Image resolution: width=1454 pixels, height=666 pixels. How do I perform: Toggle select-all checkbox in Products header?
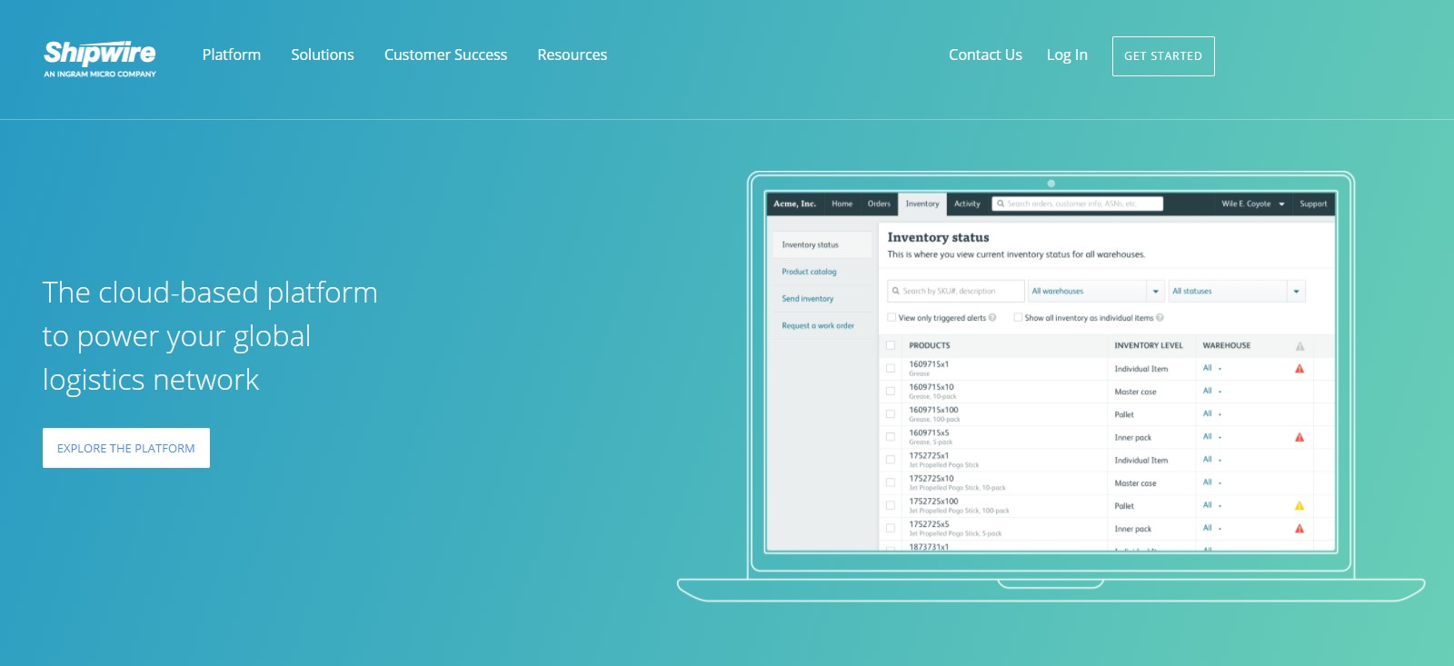[x=891, y=345]
